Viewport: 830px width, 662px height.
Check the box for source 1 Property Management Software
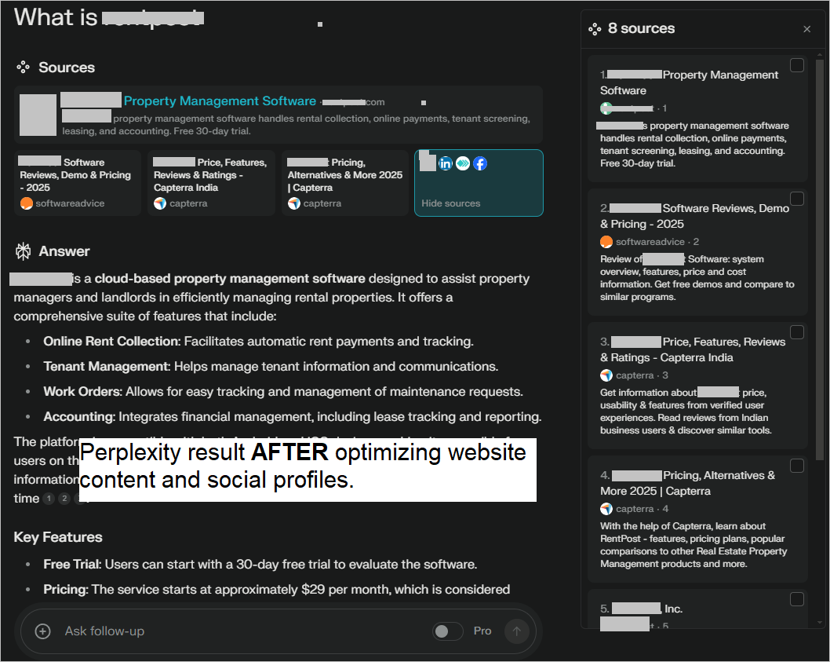[x=796, y=65]
